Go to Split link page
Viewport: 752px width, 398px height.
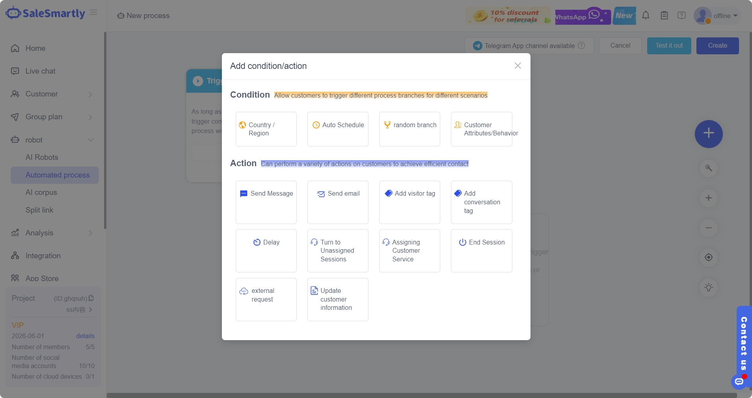pyautogui.click(x=39, y=210)
